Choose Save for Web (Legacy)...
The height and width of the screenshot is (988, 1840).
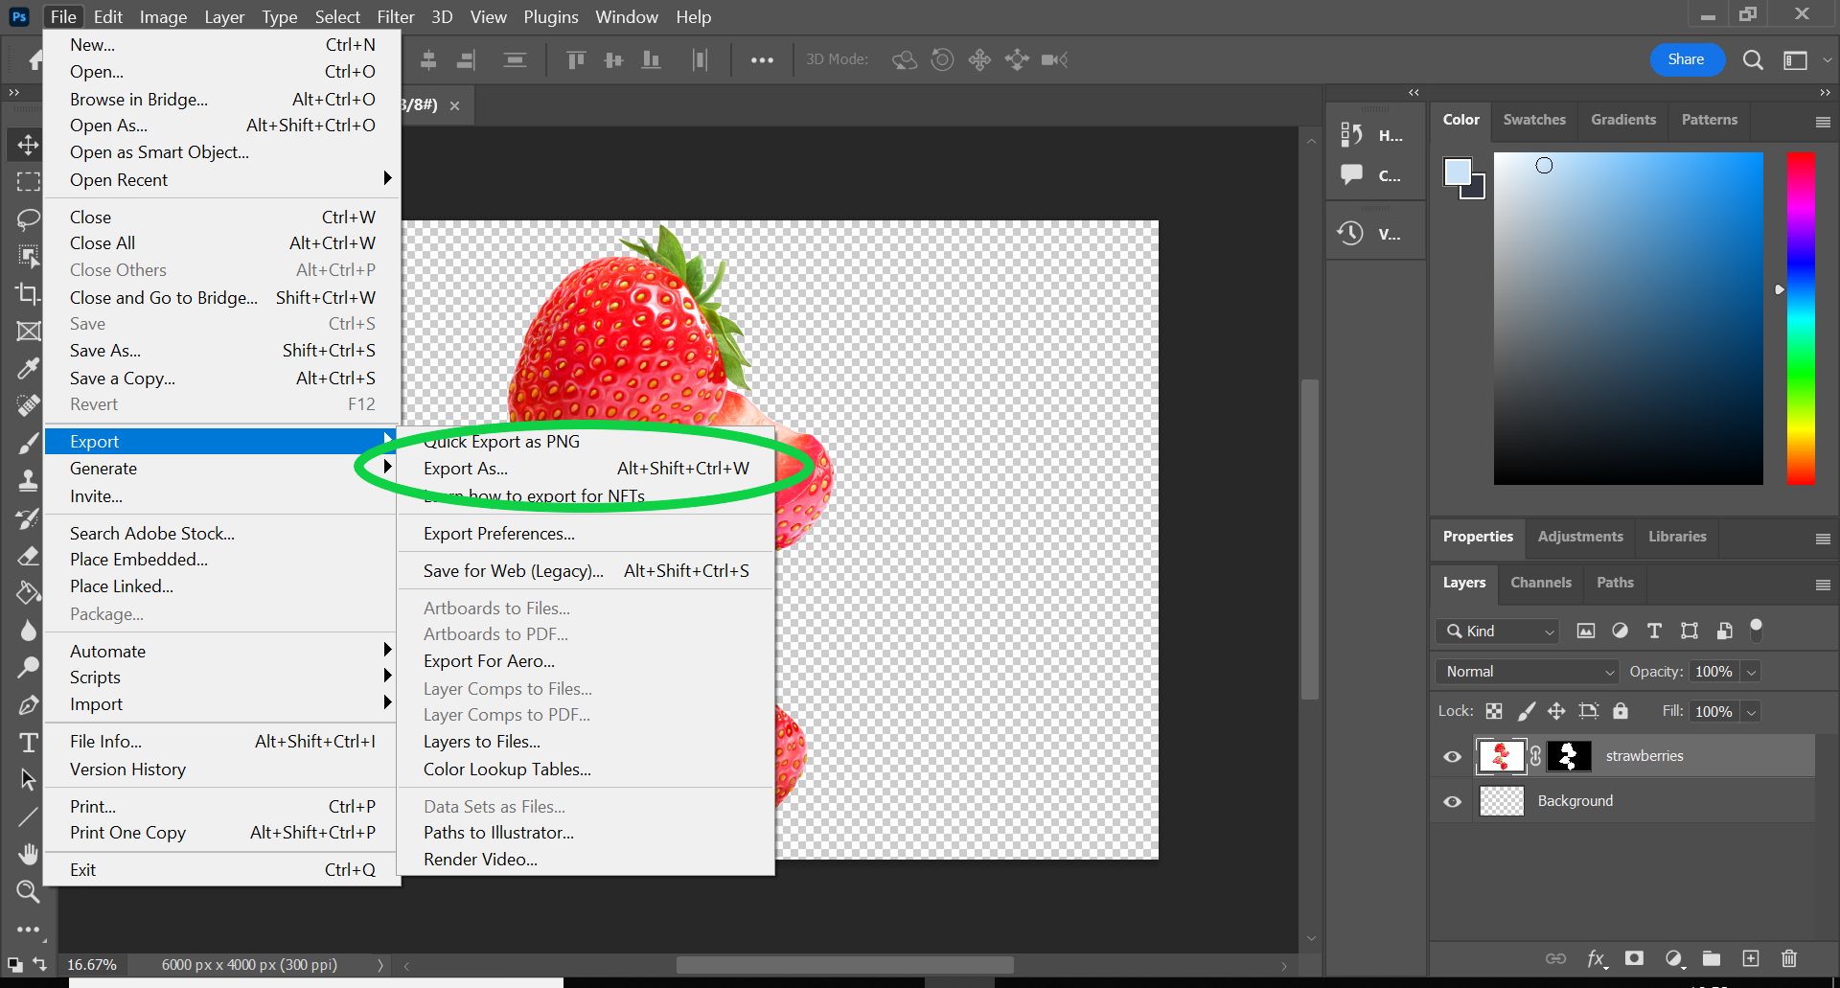point(586,571)
